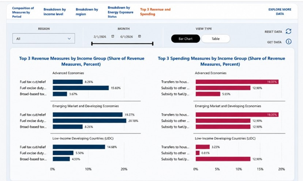The height and width of the screenshot is (181, 303).
Task: Click the 20.18% Fuel excise duty bar
Action: pos(90,121)
